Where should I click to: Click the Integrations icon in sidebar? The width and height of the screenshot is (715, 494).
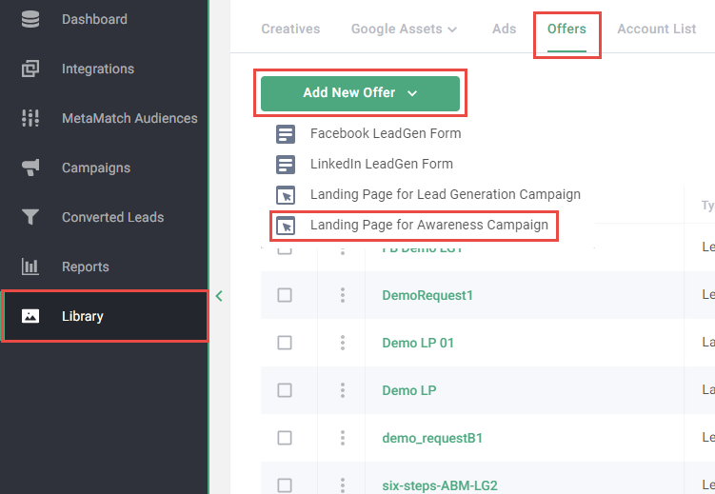(x=30, y=69)
